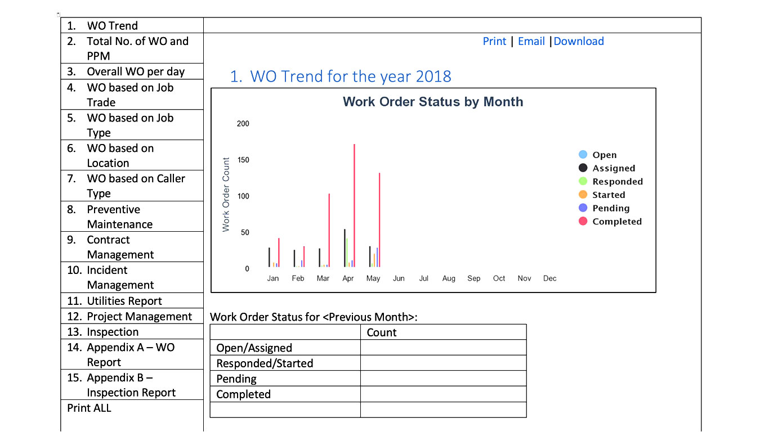Click Print ALL in the sidebar
The height and width of the screenshot is (432, 769).
pyautogui.click(x=89, y=408)
